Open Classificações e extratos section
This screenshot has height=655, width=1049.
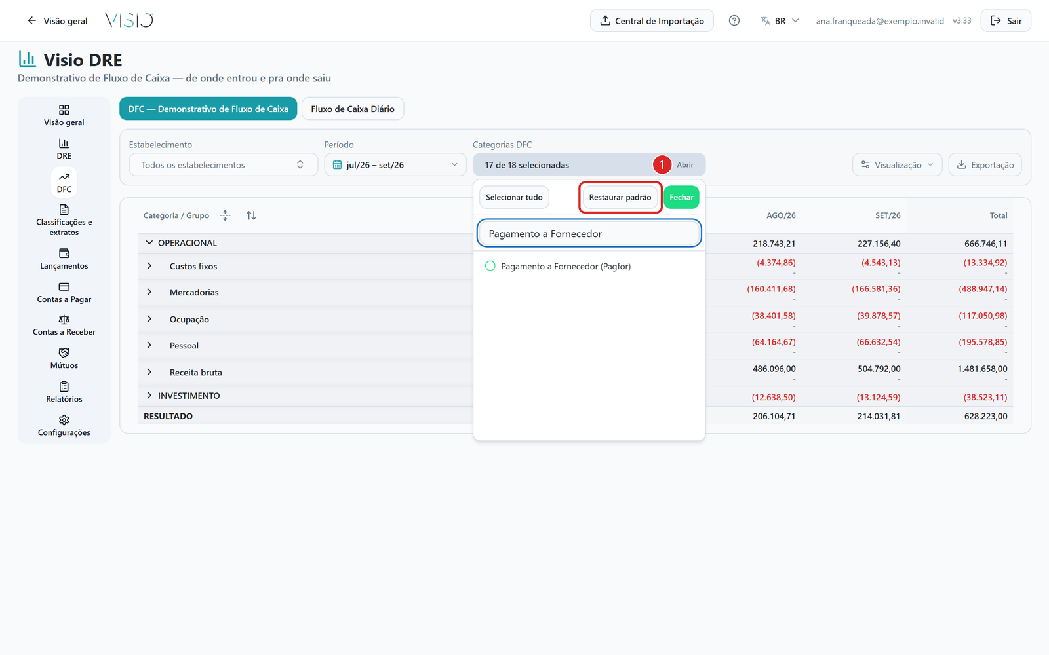coord(64,220)
